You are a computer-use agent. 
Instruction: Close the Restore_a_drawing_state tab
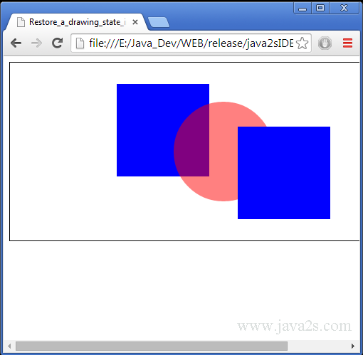coord(135,22)
